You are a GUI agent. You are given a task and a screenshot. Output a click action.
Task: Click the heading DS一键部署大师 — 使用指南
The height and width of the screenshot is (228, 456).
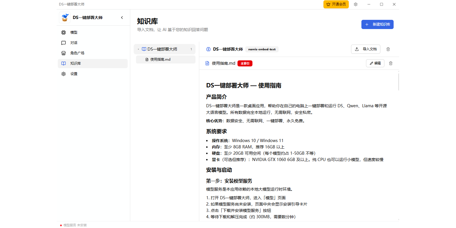pyautogui.click(x=244, y=85)
